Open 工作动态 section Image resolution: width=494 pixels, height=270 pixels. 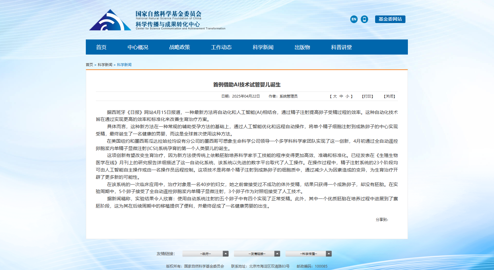[x=221, y=47]
